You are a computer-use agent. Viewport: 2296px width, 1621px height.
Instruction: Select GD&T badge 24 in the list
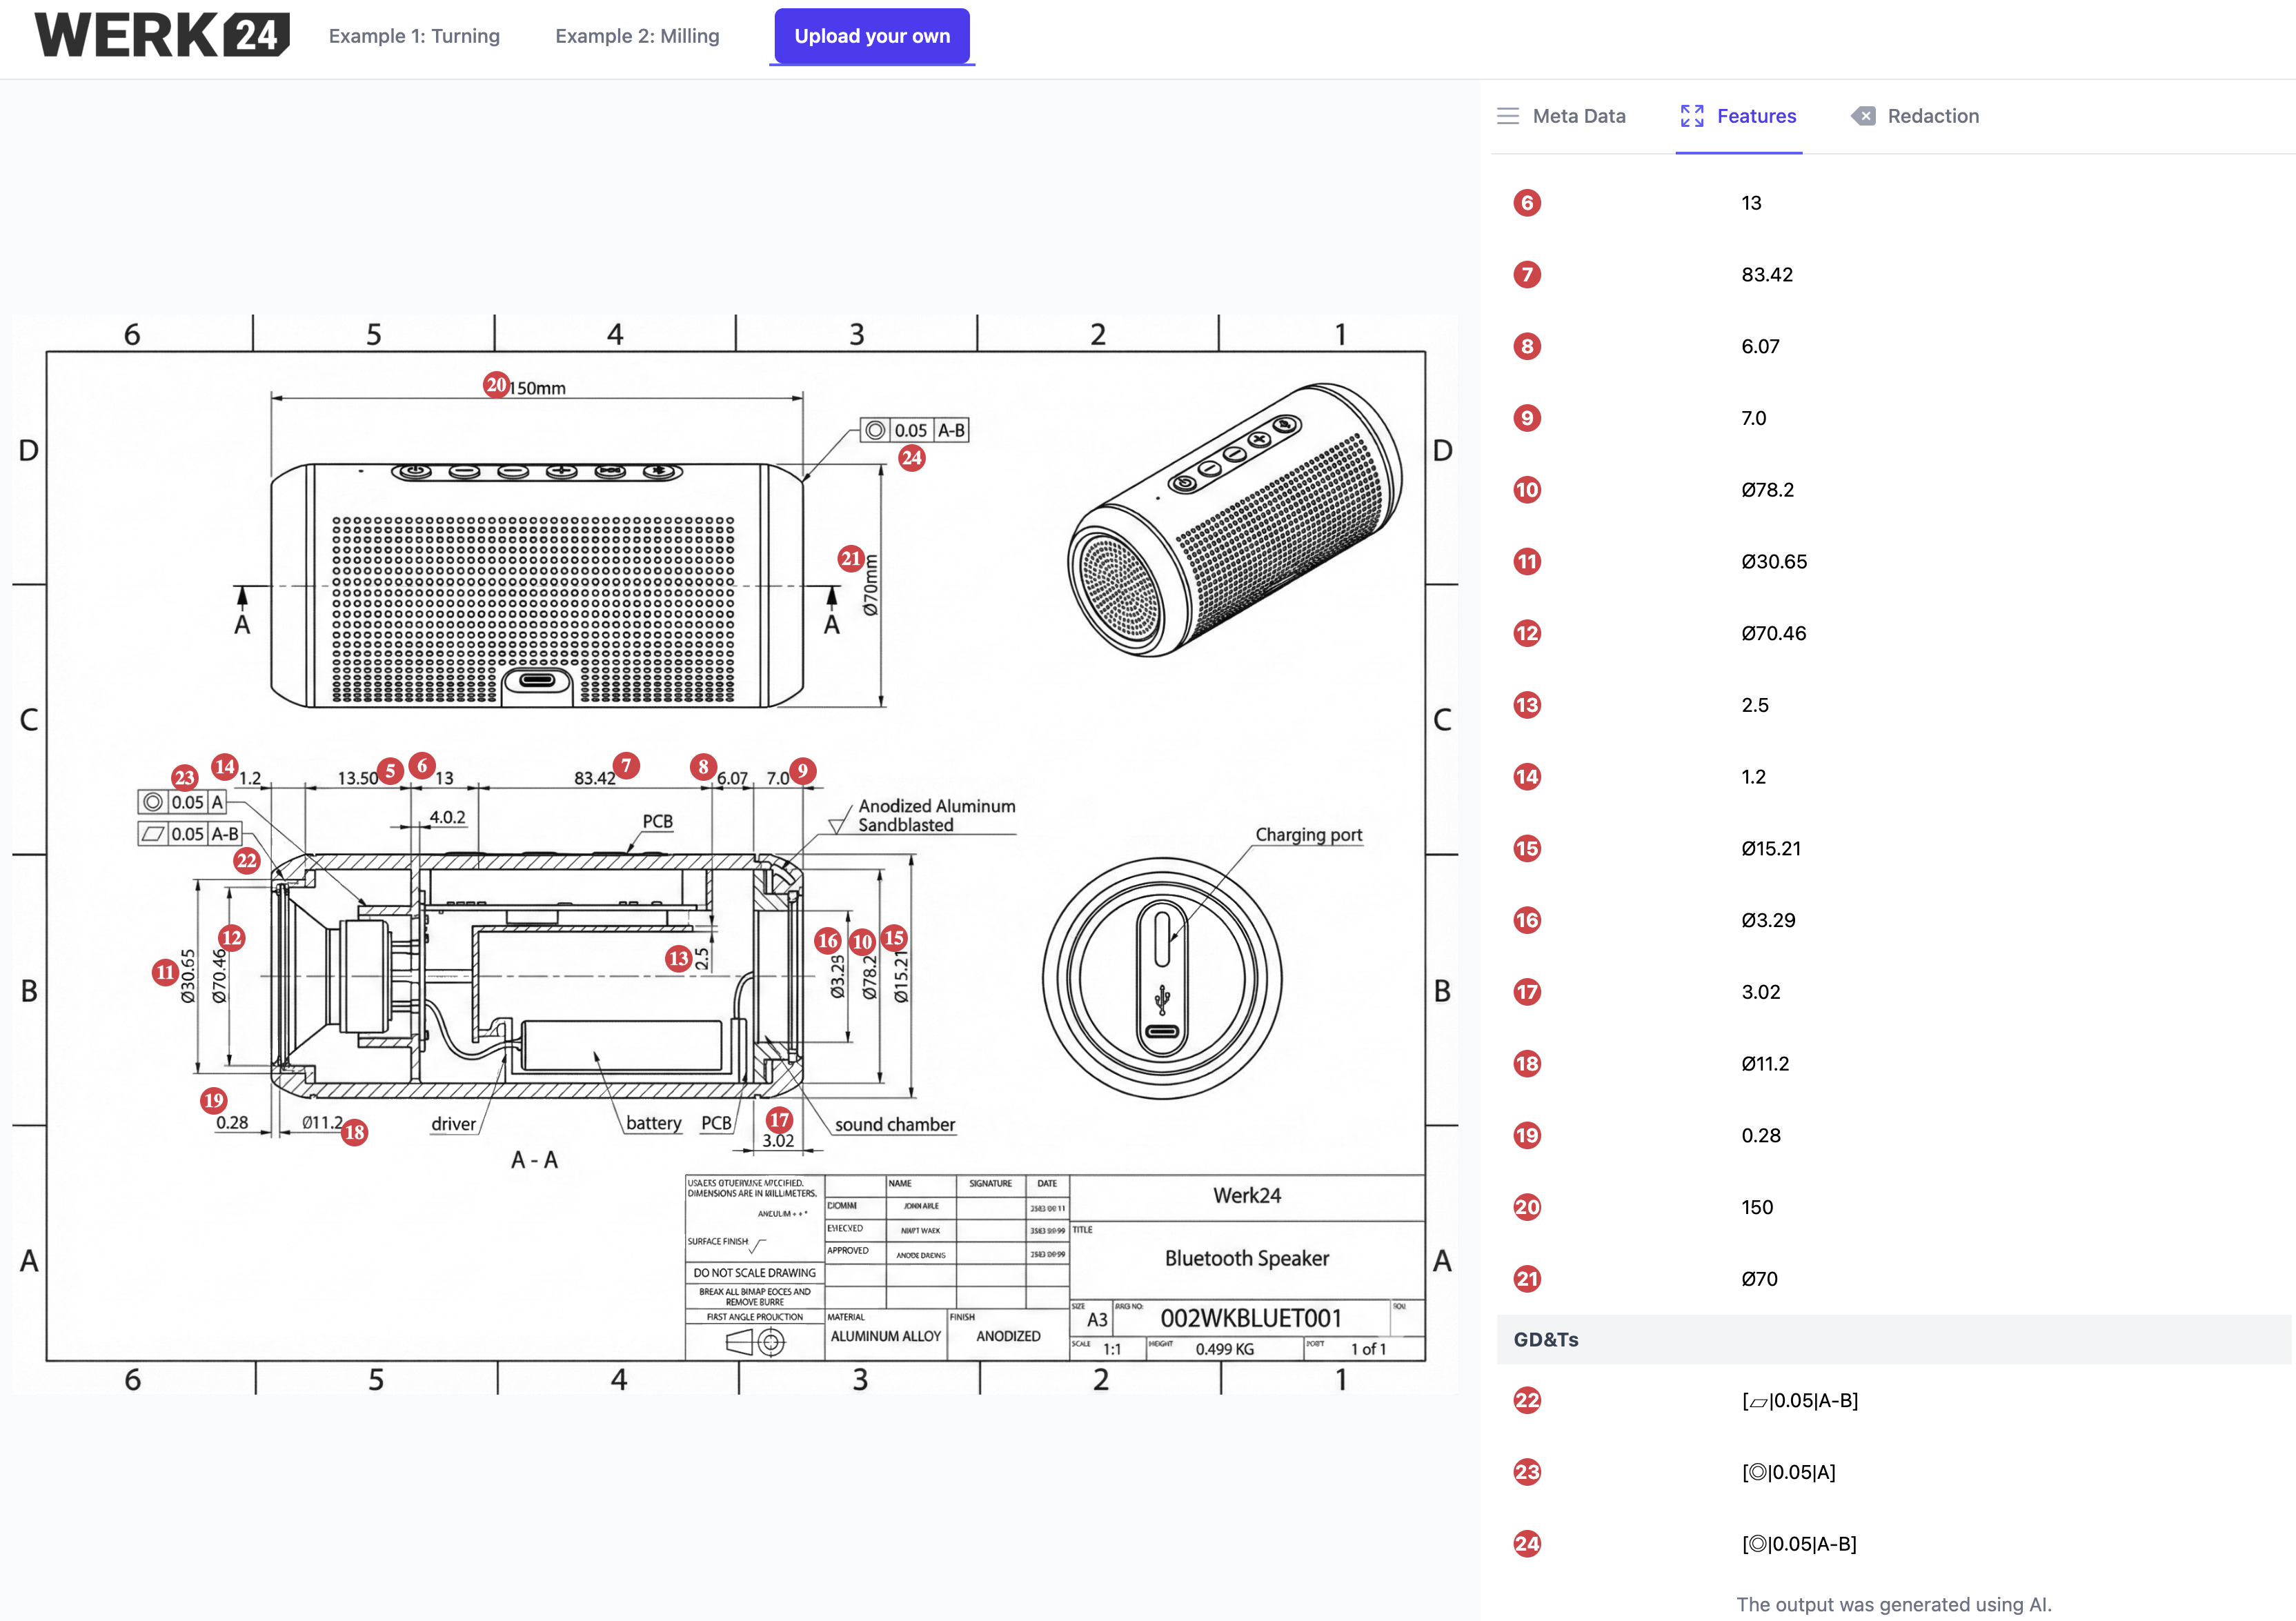click(x=1527, y=1544)
